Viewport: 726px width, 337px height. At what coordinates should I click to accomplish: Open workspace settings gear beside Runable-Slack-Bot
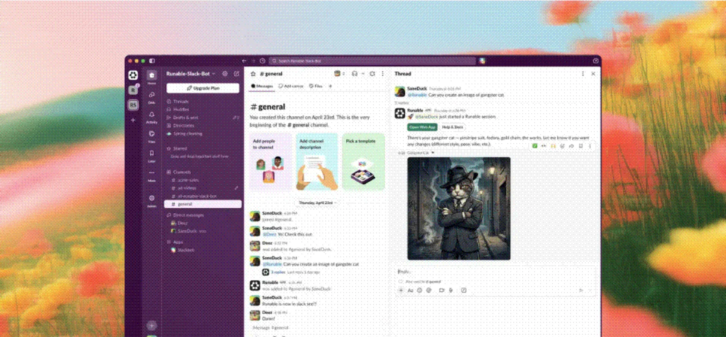[225, 74]
